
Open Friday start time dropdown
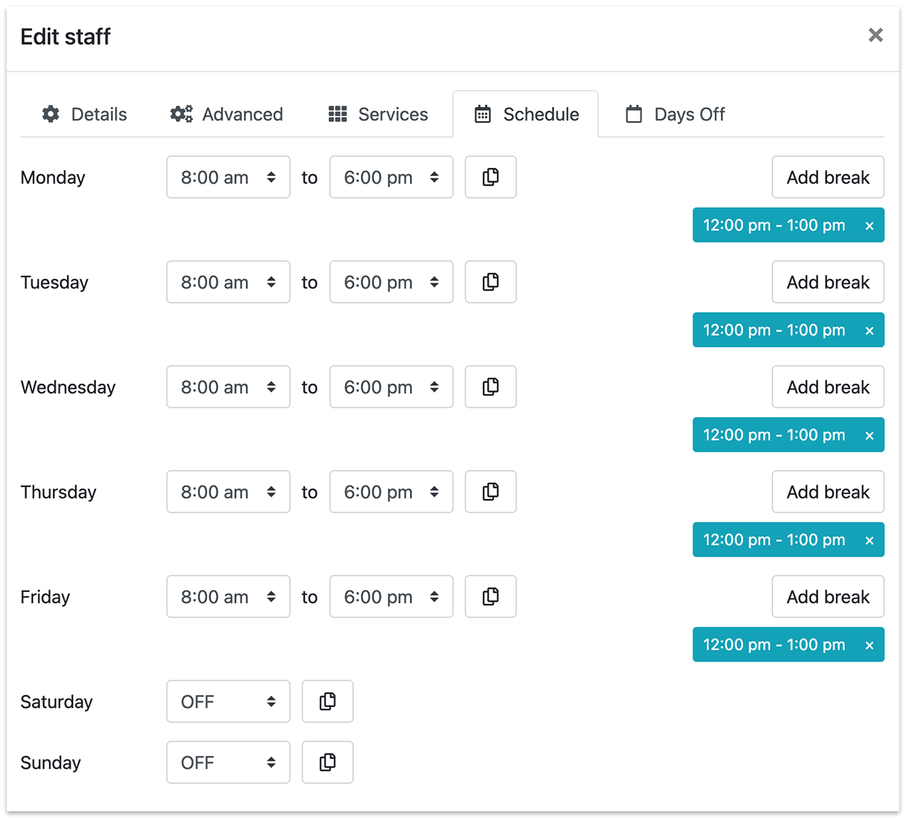(228, 596)
